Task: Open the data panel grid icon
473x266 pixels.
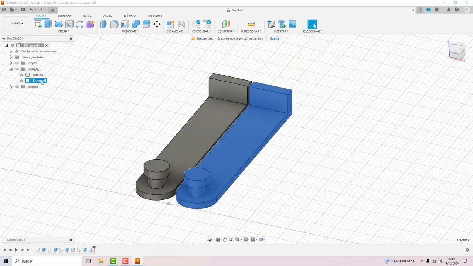Action: (x=4, y=10)
